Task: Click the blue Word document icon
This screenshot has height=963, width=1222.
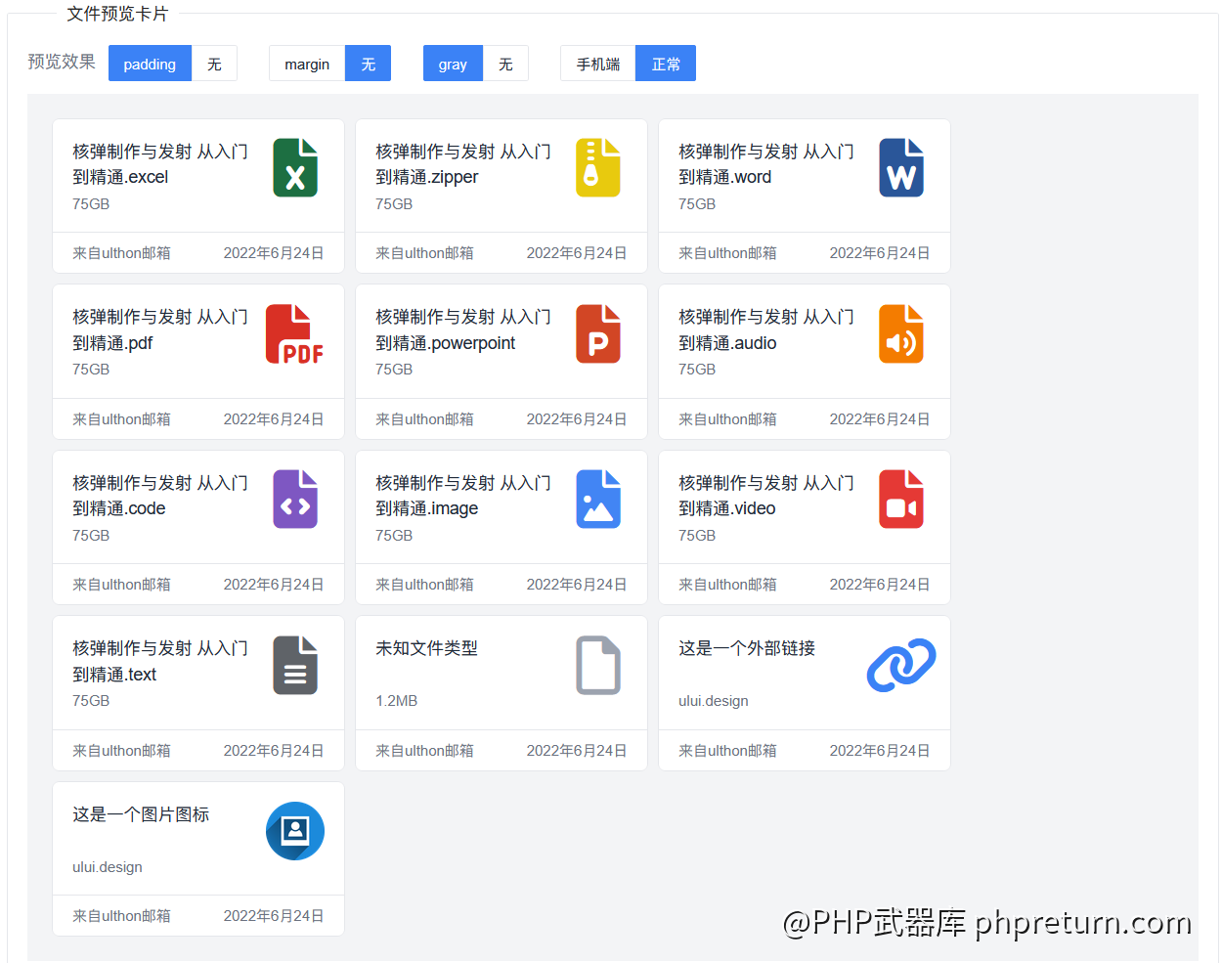Action: tap(900, 168)
